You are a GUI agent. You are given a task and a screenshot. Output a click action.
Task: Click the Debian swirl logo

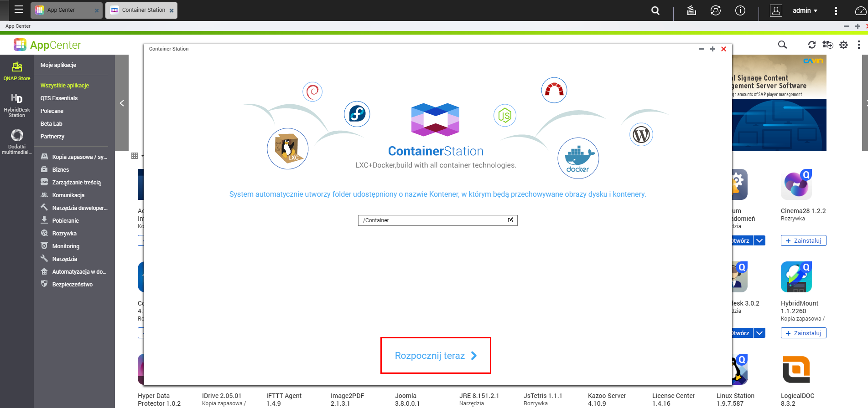click(312, 92)
